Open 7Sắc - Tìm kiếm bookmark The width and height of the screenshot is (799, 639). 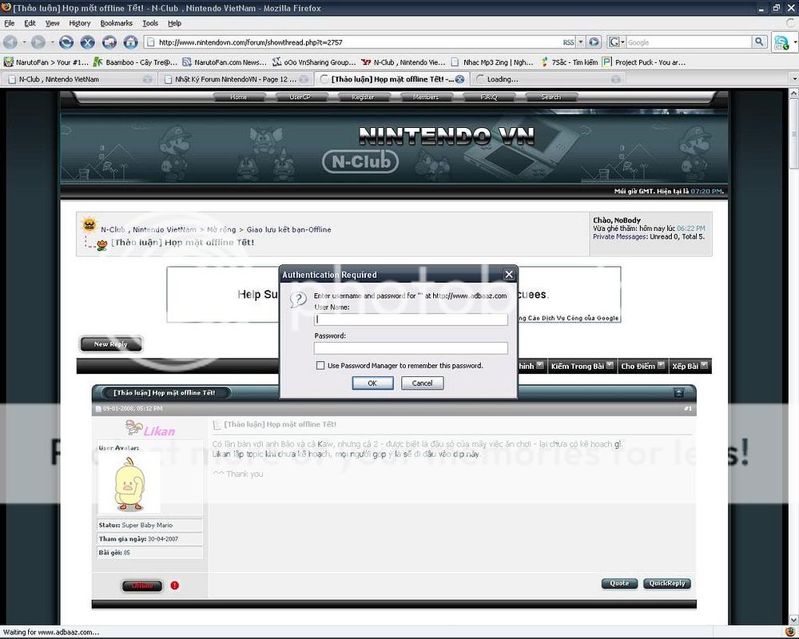pyautogui.click(x=569, y=62)
